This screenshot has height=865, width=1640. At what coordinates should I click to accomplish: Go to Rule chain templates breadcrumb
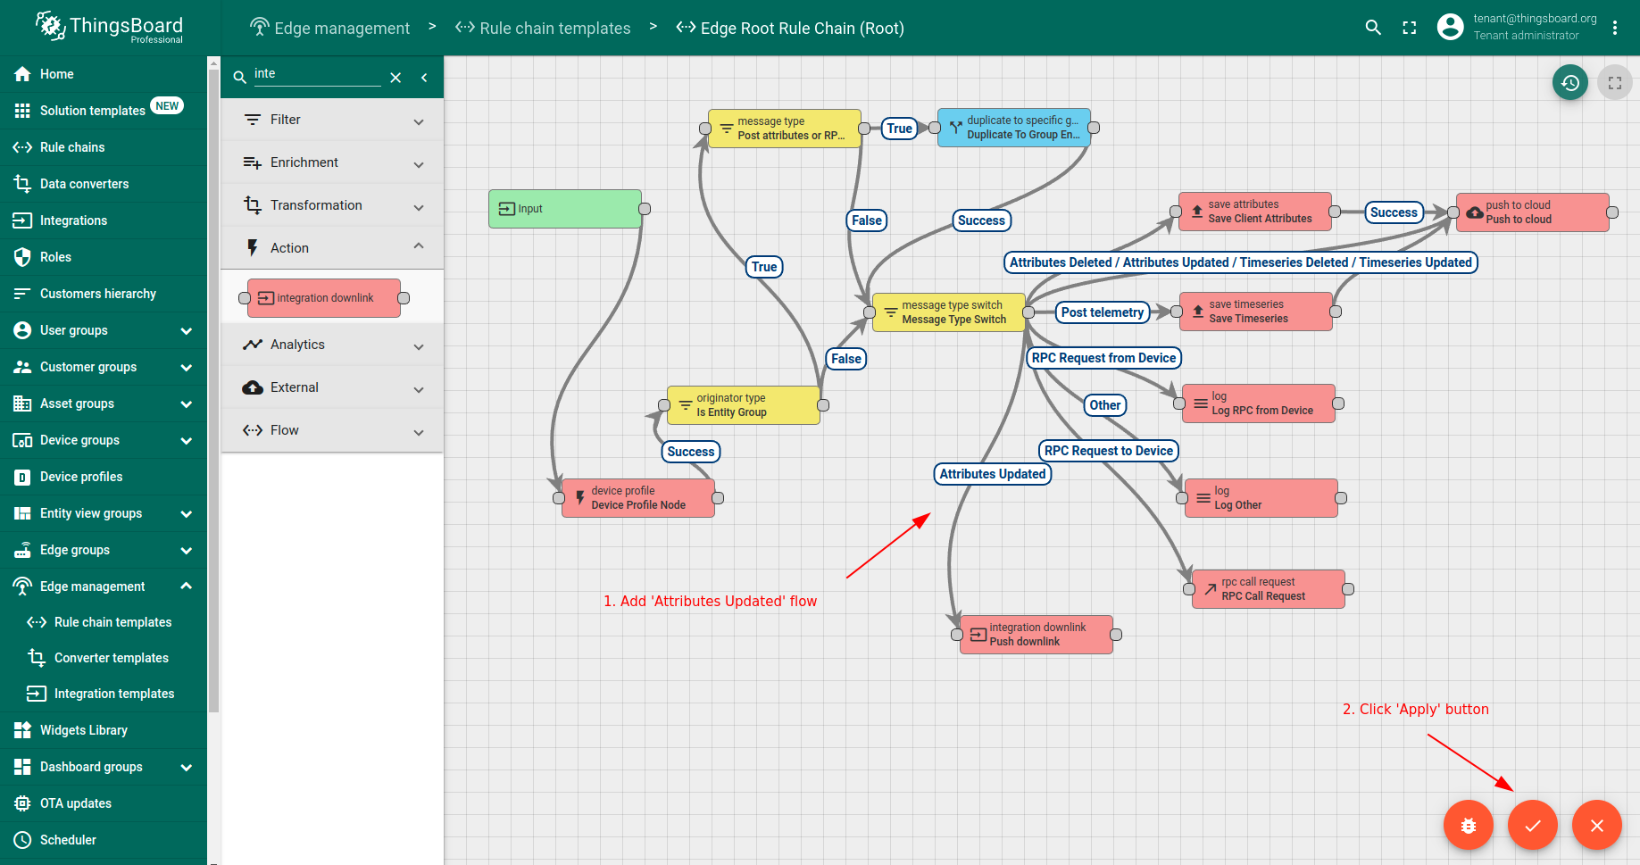(x=543, y=28)
